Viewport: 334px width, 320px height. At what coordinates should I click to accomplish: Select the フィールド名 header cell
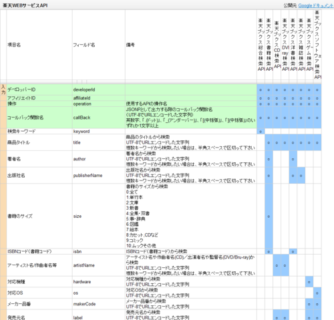click(99, 45)
